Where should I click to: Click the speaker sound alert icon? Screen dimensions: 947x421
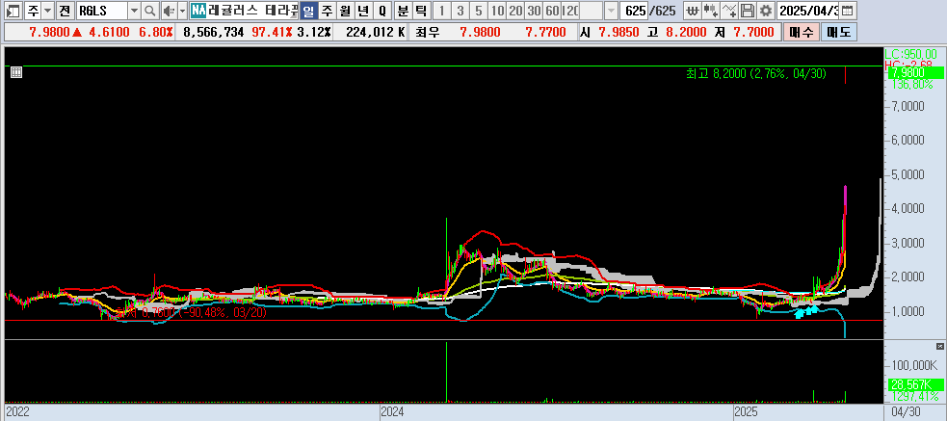click(170, 11)
